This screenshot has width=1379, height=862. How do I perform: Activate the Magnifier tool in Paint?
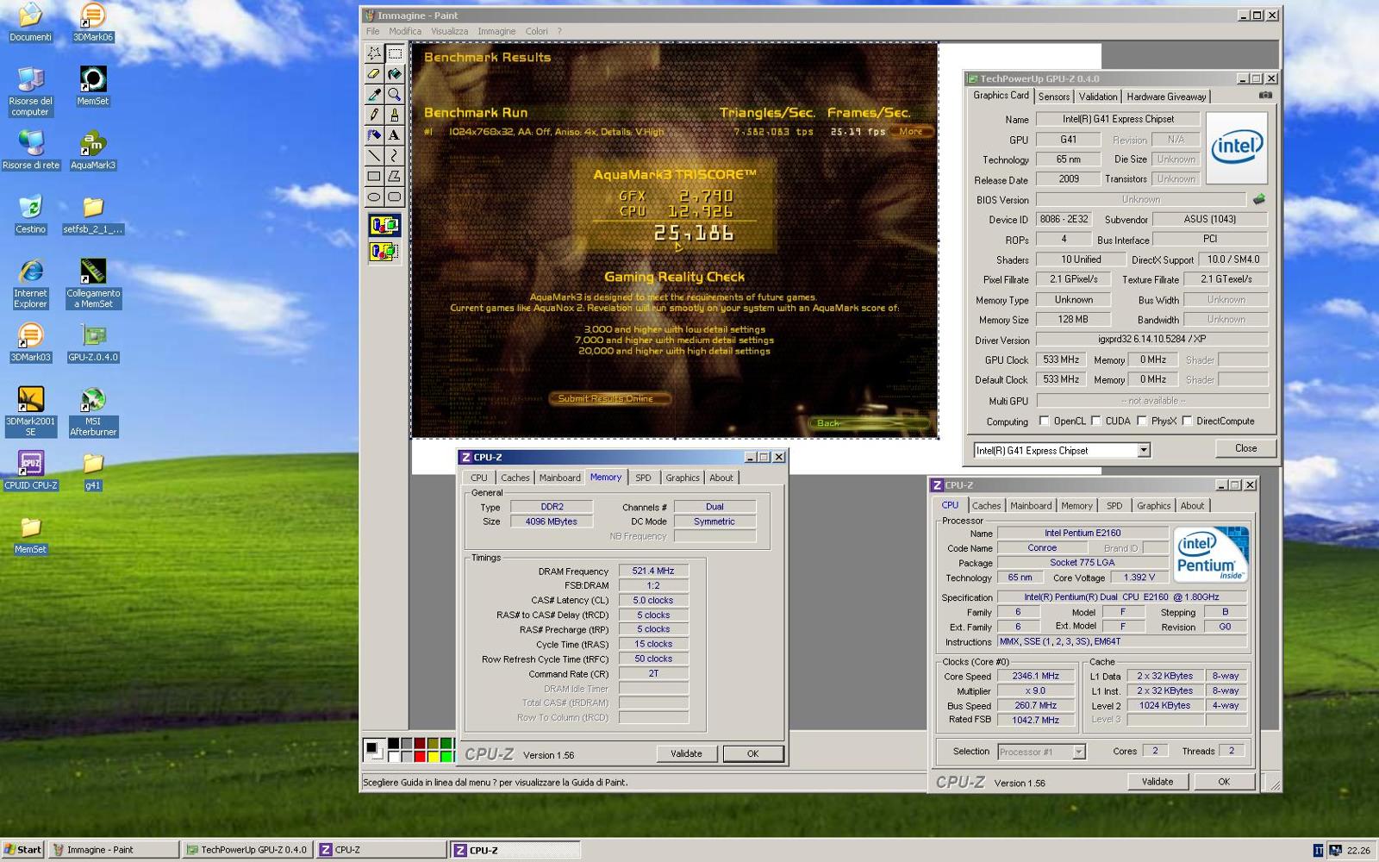pyautogui.click(x=395, y=94)
